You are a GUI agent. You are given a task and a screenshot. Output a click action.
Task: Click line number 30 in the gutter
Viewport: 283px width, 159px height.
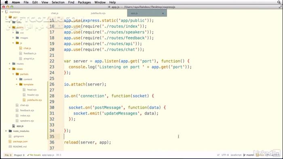(52, 107)
